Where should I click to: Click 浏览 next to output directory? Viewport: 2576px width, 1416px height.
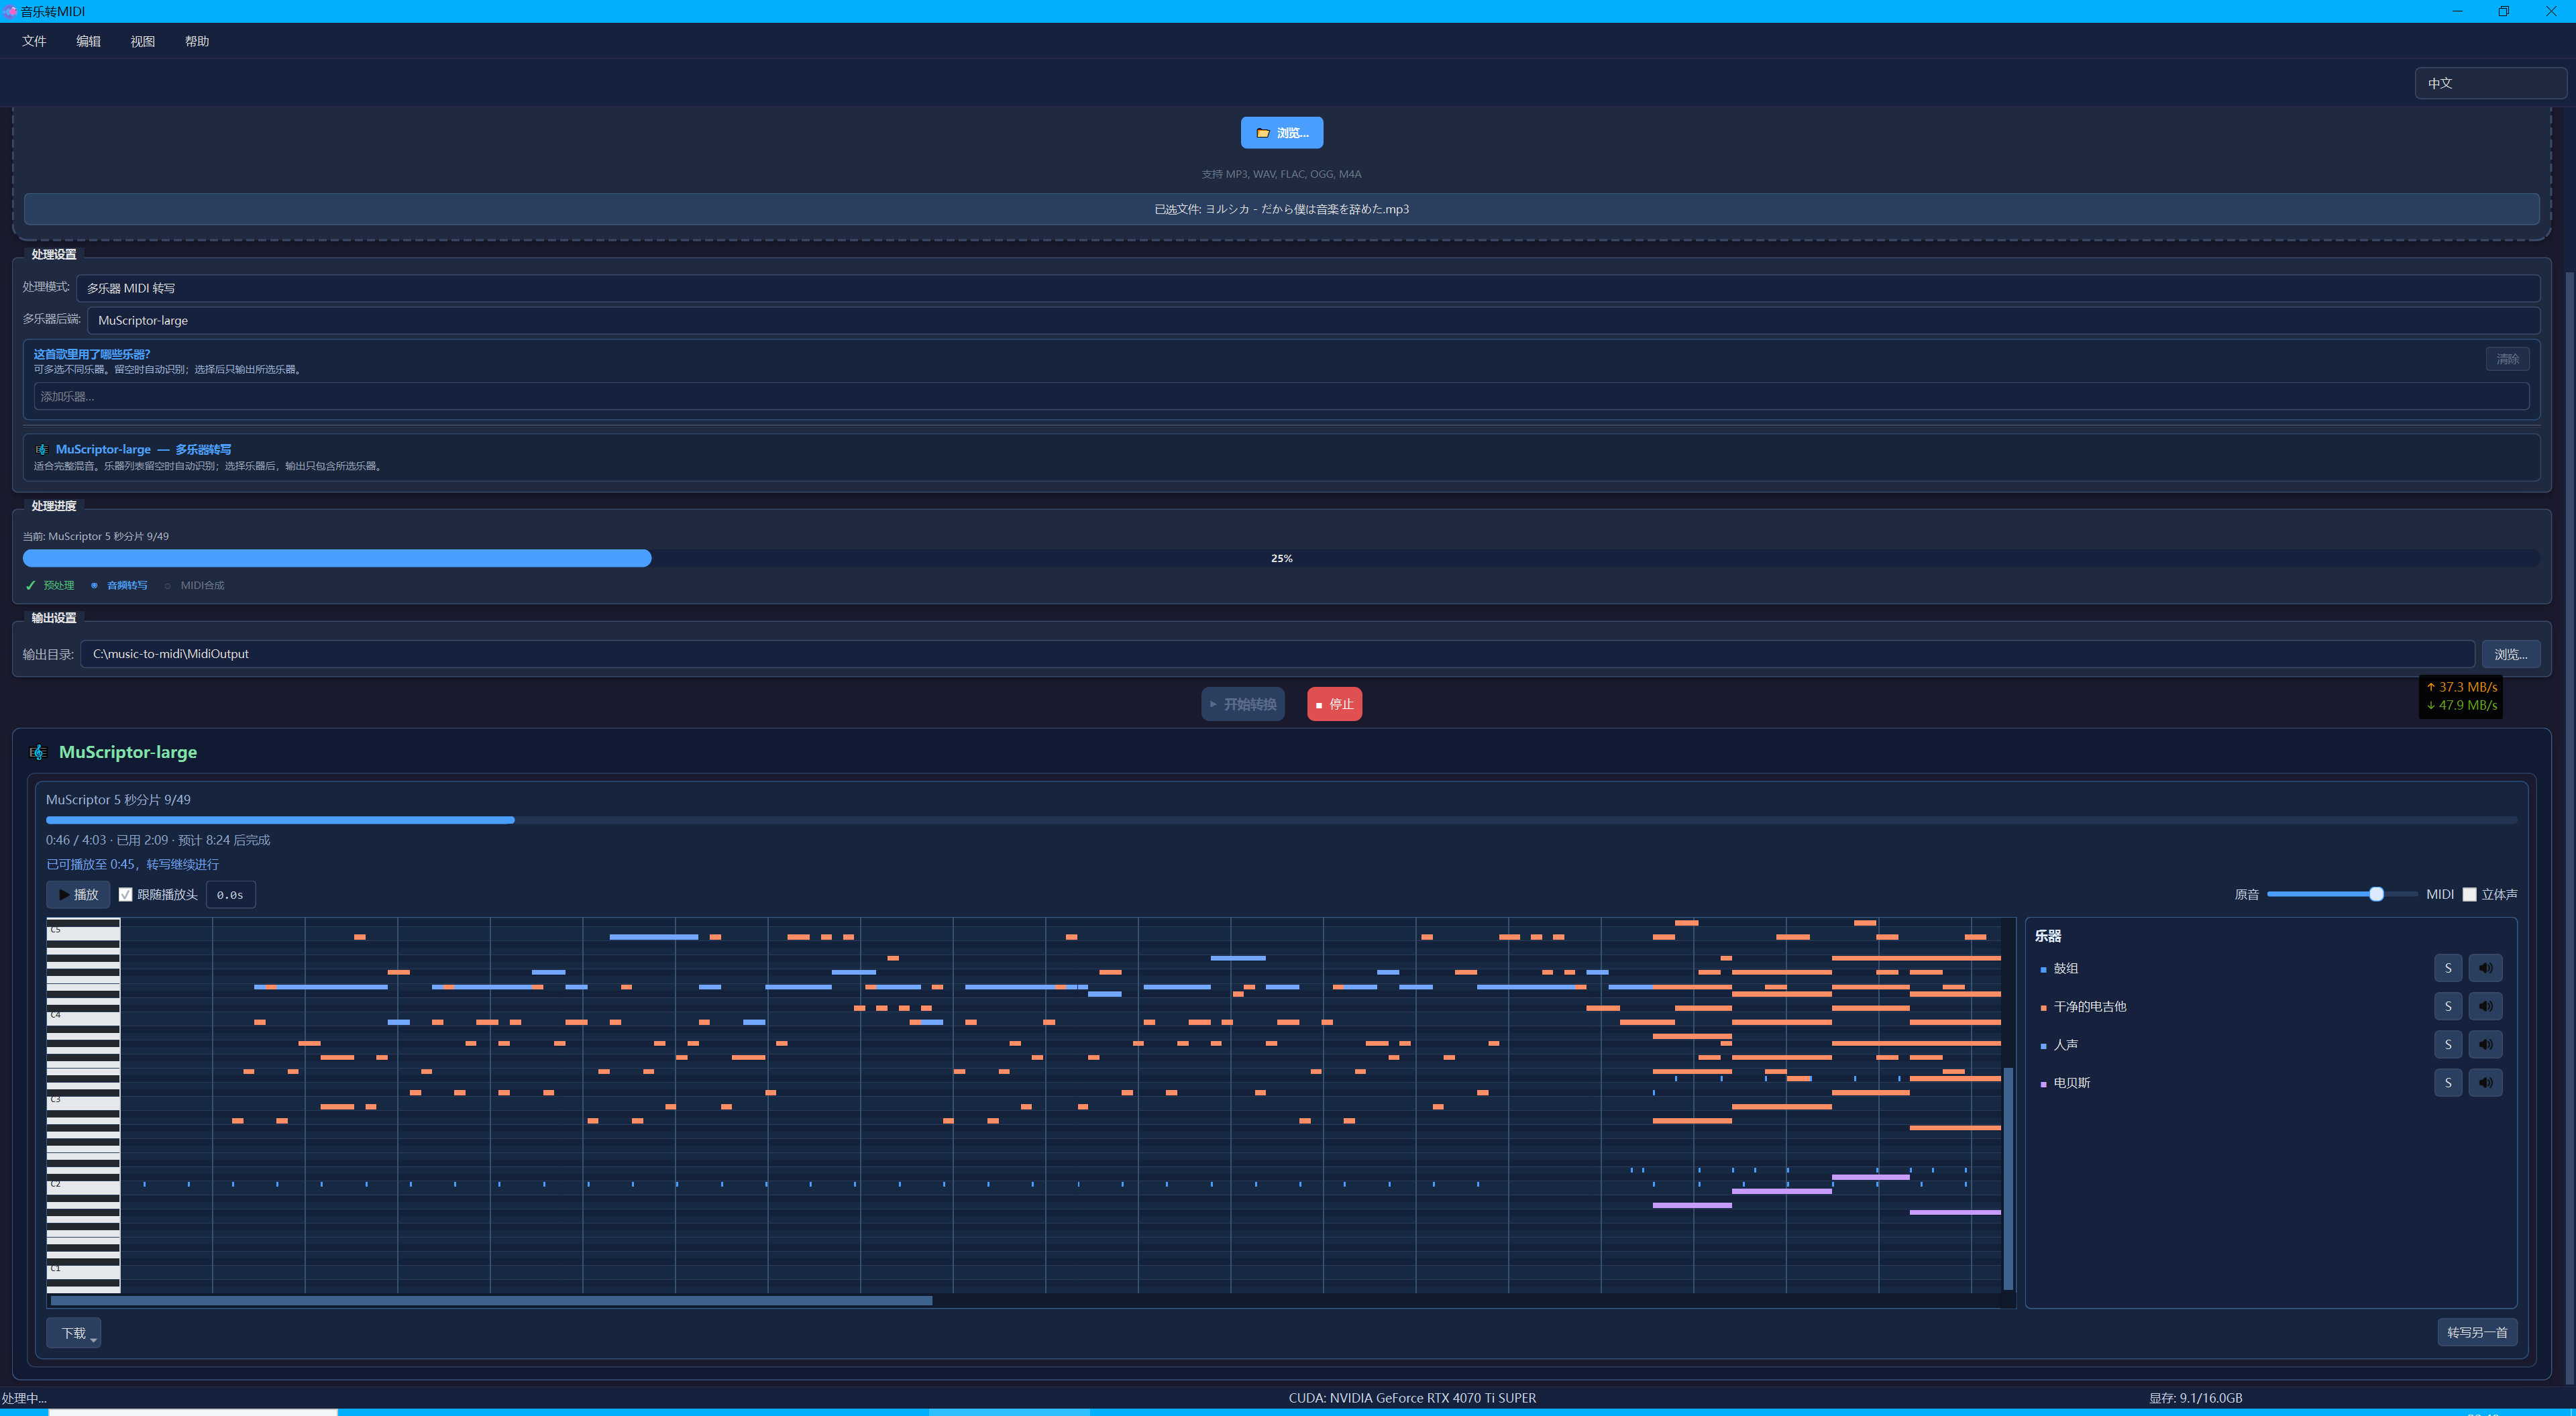[2510, 654]
